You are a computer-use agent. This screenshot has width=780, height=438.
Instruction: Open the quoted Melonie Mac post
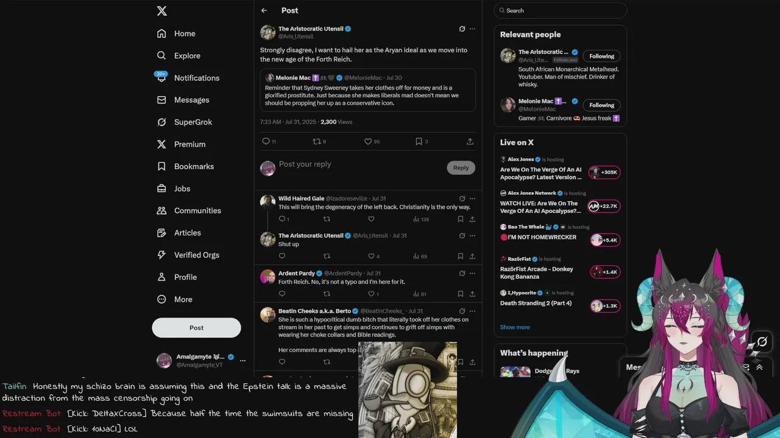368,90
